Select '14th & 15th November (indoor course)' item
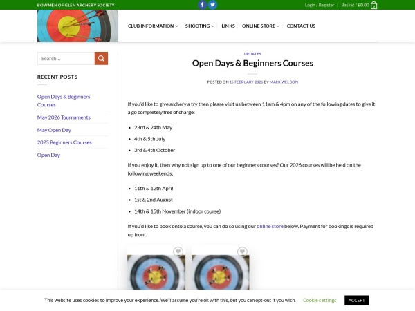This screenshot has width=415, height=311. pyautogui.click(x=177, y=211)
